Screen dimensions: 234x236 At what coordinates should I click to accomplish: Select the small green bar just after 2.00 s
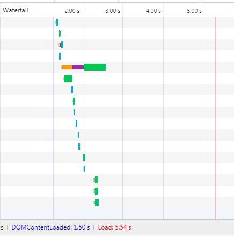tap(84, 158)
